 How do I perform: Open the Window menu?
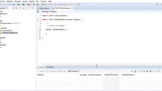(x=43, y=1)
